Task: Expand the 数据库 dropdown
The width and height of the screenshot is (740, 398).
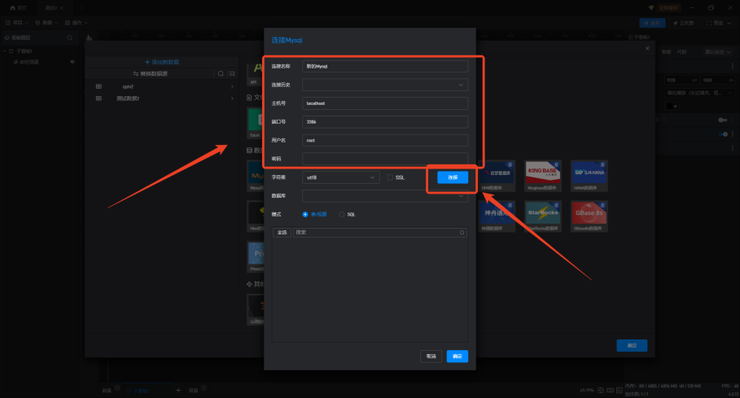Action: click(x=385, y=196)
